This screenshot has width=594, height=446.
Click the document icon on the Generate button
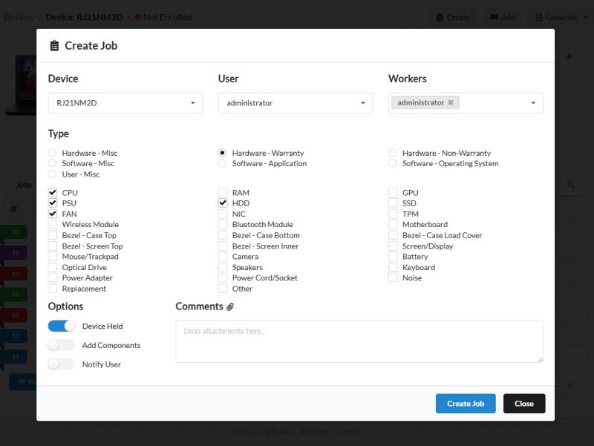[539, 17]
